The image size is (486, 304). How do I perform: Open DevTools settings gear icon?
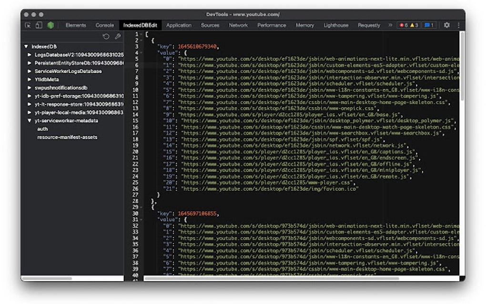(446, 25)
